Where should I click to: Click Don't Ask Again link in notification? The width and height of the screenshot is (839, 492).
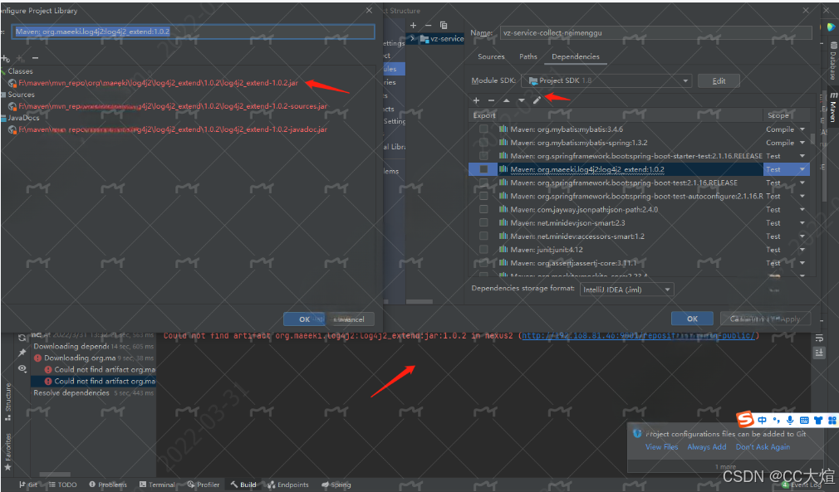(x=763, y=446)
